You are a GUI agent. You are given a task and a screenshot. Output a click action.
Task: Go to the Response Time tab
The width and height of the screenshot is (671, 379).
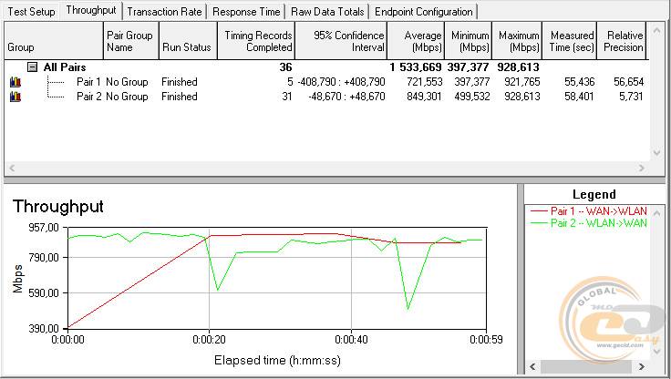[x=246, y=12]
